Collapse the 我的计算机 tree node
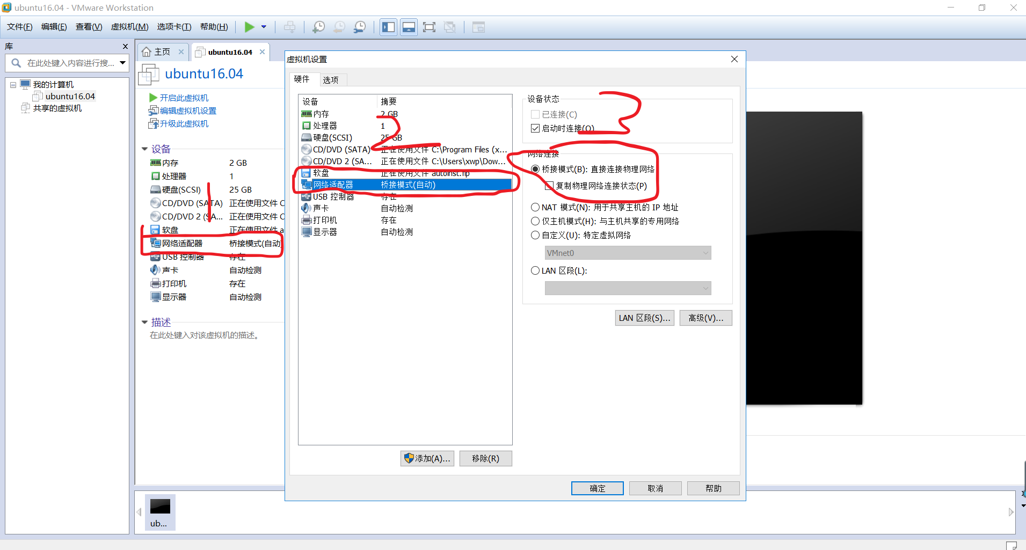This screenshot has height=550, width=1026. (x=13, y=85)
